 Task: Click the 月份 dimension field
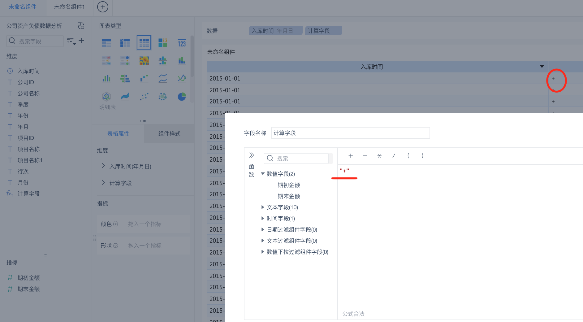tap(23, 182)
